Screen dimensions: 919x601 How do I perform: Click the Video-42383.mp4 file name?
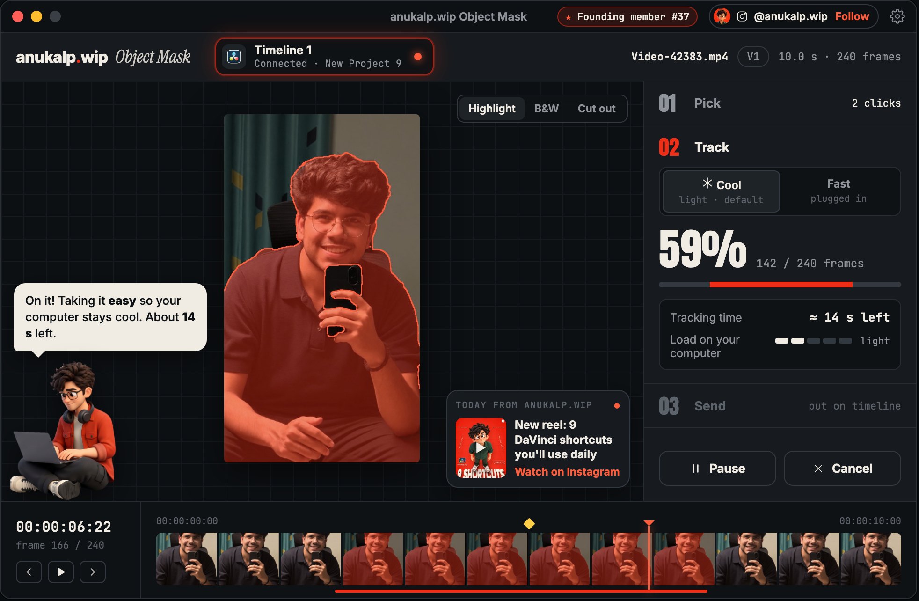coord(679,57)
